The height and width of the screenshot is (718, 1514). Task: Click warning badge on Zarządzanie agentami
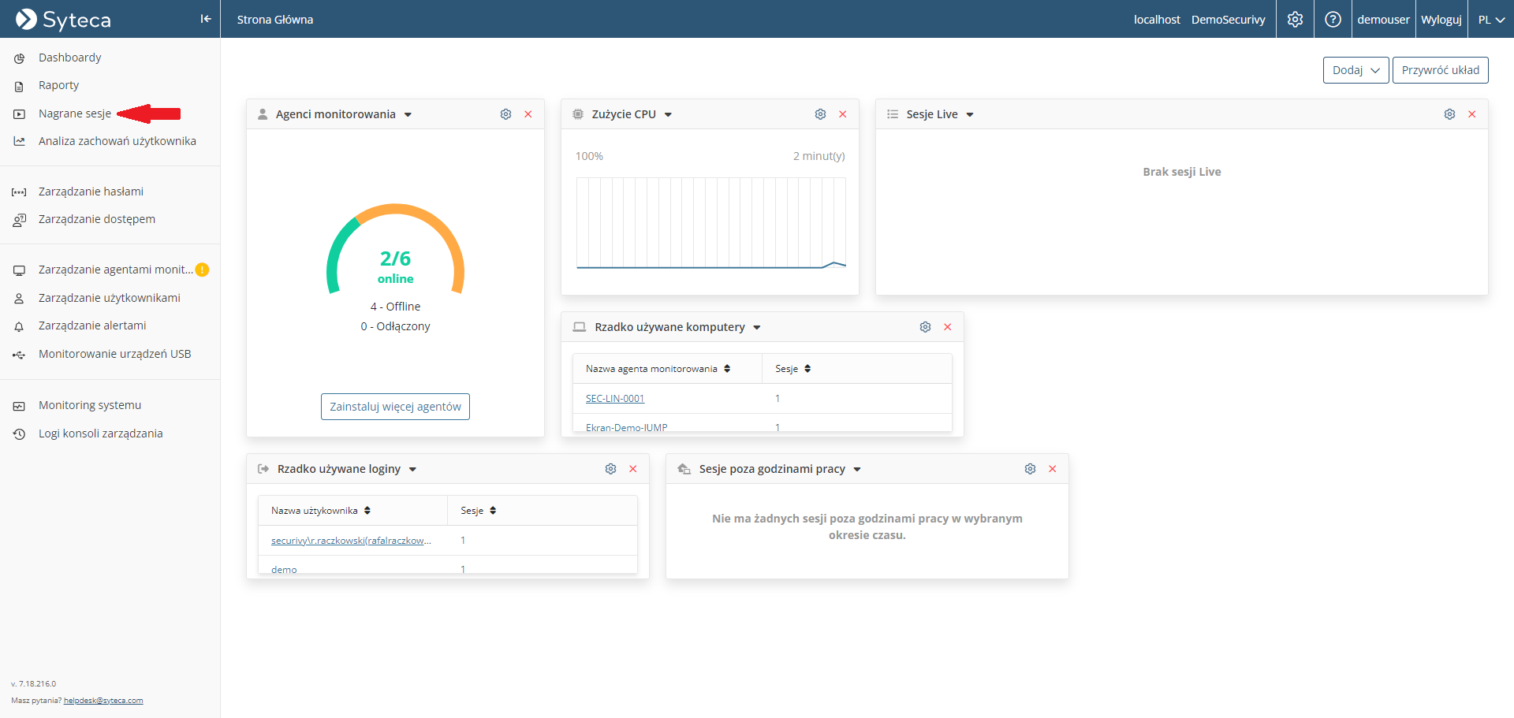pyautogui.click(x=203, y=270)
